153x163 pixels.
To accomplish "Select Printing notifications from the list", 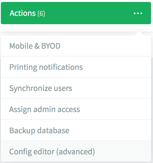I will click(76, 67).
